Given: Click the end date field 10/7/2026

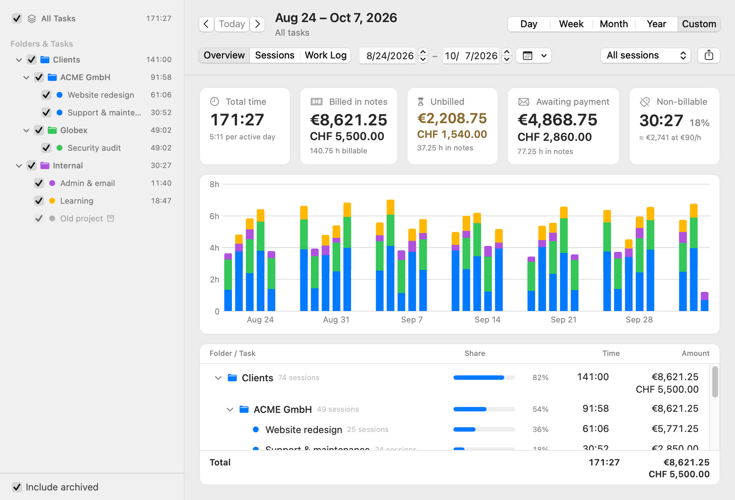Looking at the screenshot, I should pyautogui.click(x=471, y=56).
